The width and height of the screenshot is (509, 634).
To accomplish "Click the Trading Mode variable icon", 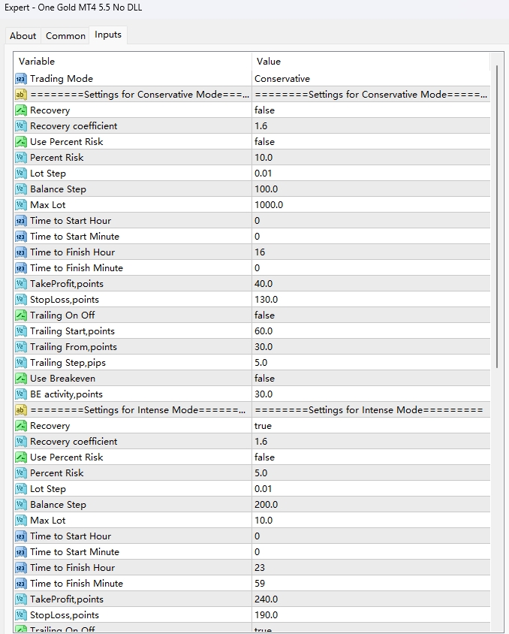I will click(20, 79).
